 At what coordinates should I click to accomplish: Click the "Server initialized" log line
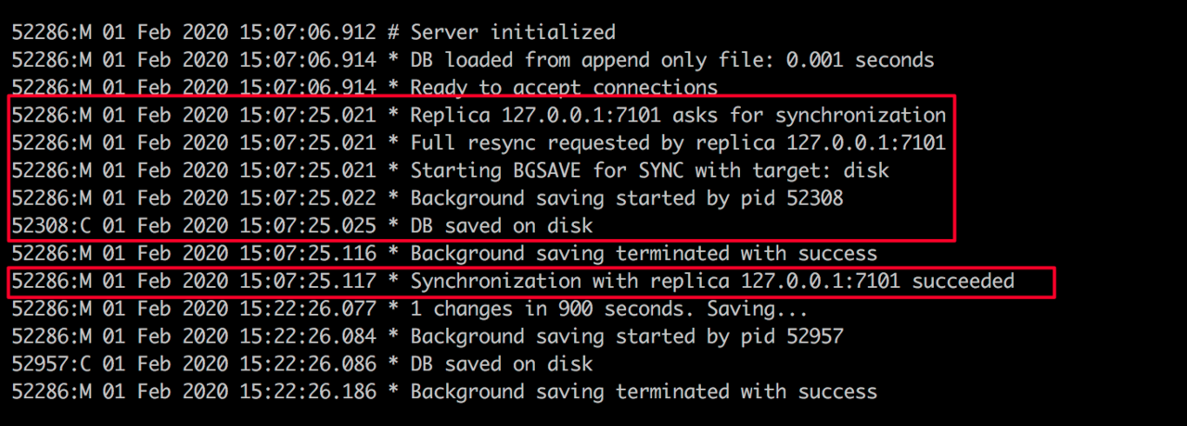point(313,32)
